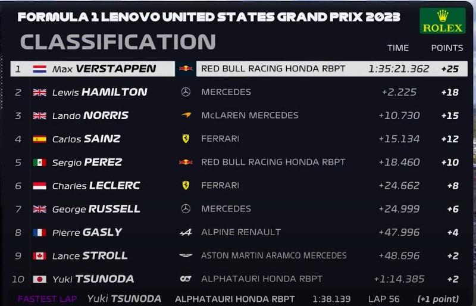Click the Ferrari shield beside Sainz
This screenshot has height=306, width=476.
point(186,139)
